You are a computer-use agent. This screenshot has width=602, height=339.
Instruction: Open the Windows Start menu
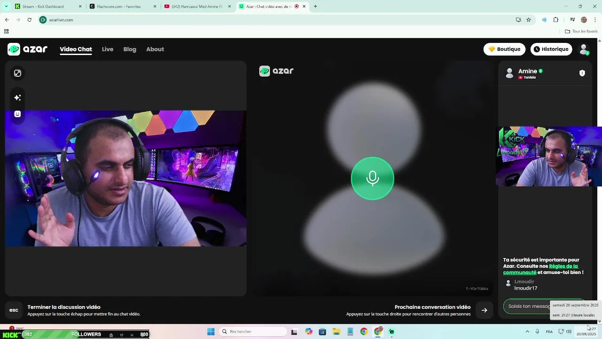[x=211, y=331]
